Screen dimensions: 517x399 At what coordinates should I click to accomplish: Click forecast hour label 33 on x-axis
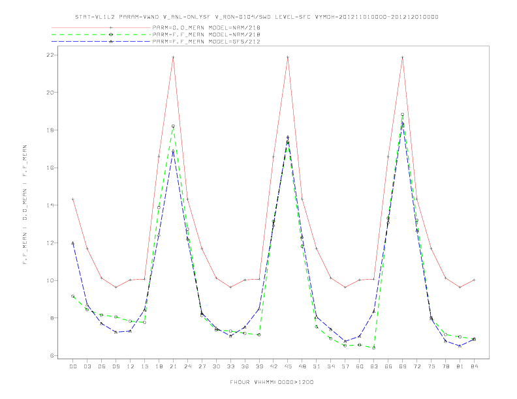(230, 366)
